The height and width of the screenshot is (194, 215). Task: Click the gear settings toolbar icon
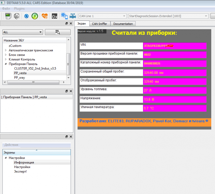click(16, 16)
